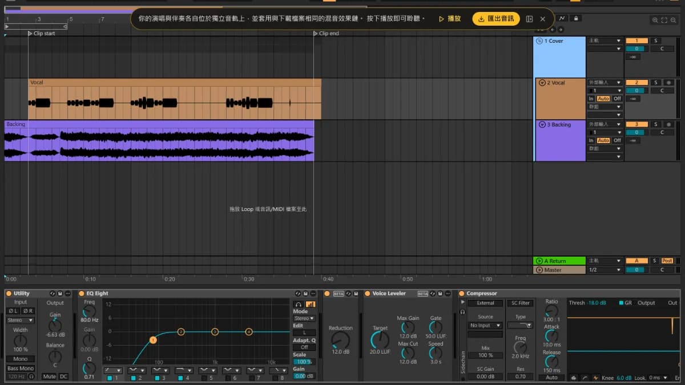Toggle the EQ Eight device on/off

82,294
